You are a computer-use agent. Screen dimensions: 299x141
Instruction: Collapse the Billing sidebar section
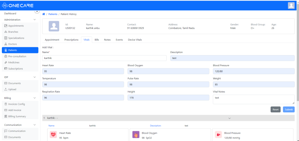pyautogui.click(x=34, y=98)
